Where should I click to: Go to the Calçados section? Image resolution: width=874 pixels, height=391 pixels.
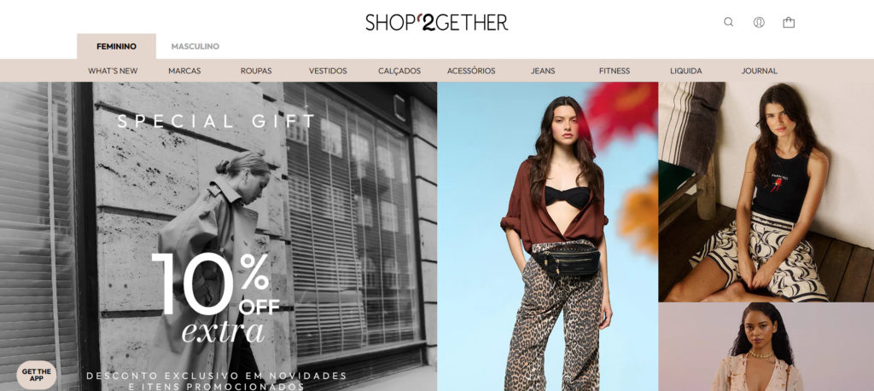pyautogui.click(x=399, y=71)
